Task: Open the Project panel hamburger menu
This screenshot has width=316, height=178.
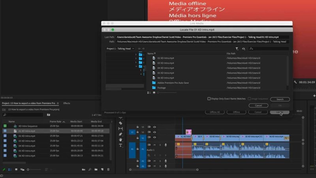Action: (x=58, y=103)
